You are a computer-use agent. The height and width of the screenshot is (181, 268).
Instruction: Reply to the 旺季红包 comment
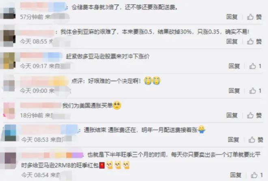[236, 175]
